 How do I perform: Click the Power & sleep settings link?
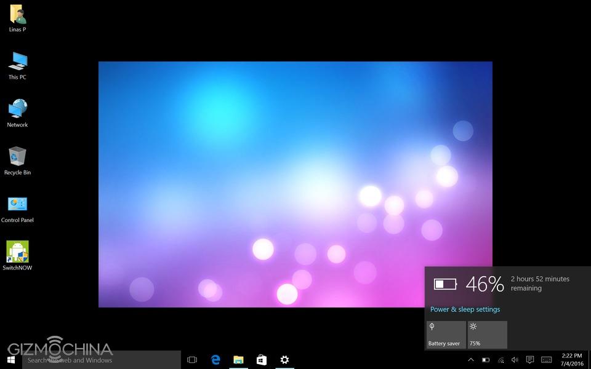[x=465, y=309]
